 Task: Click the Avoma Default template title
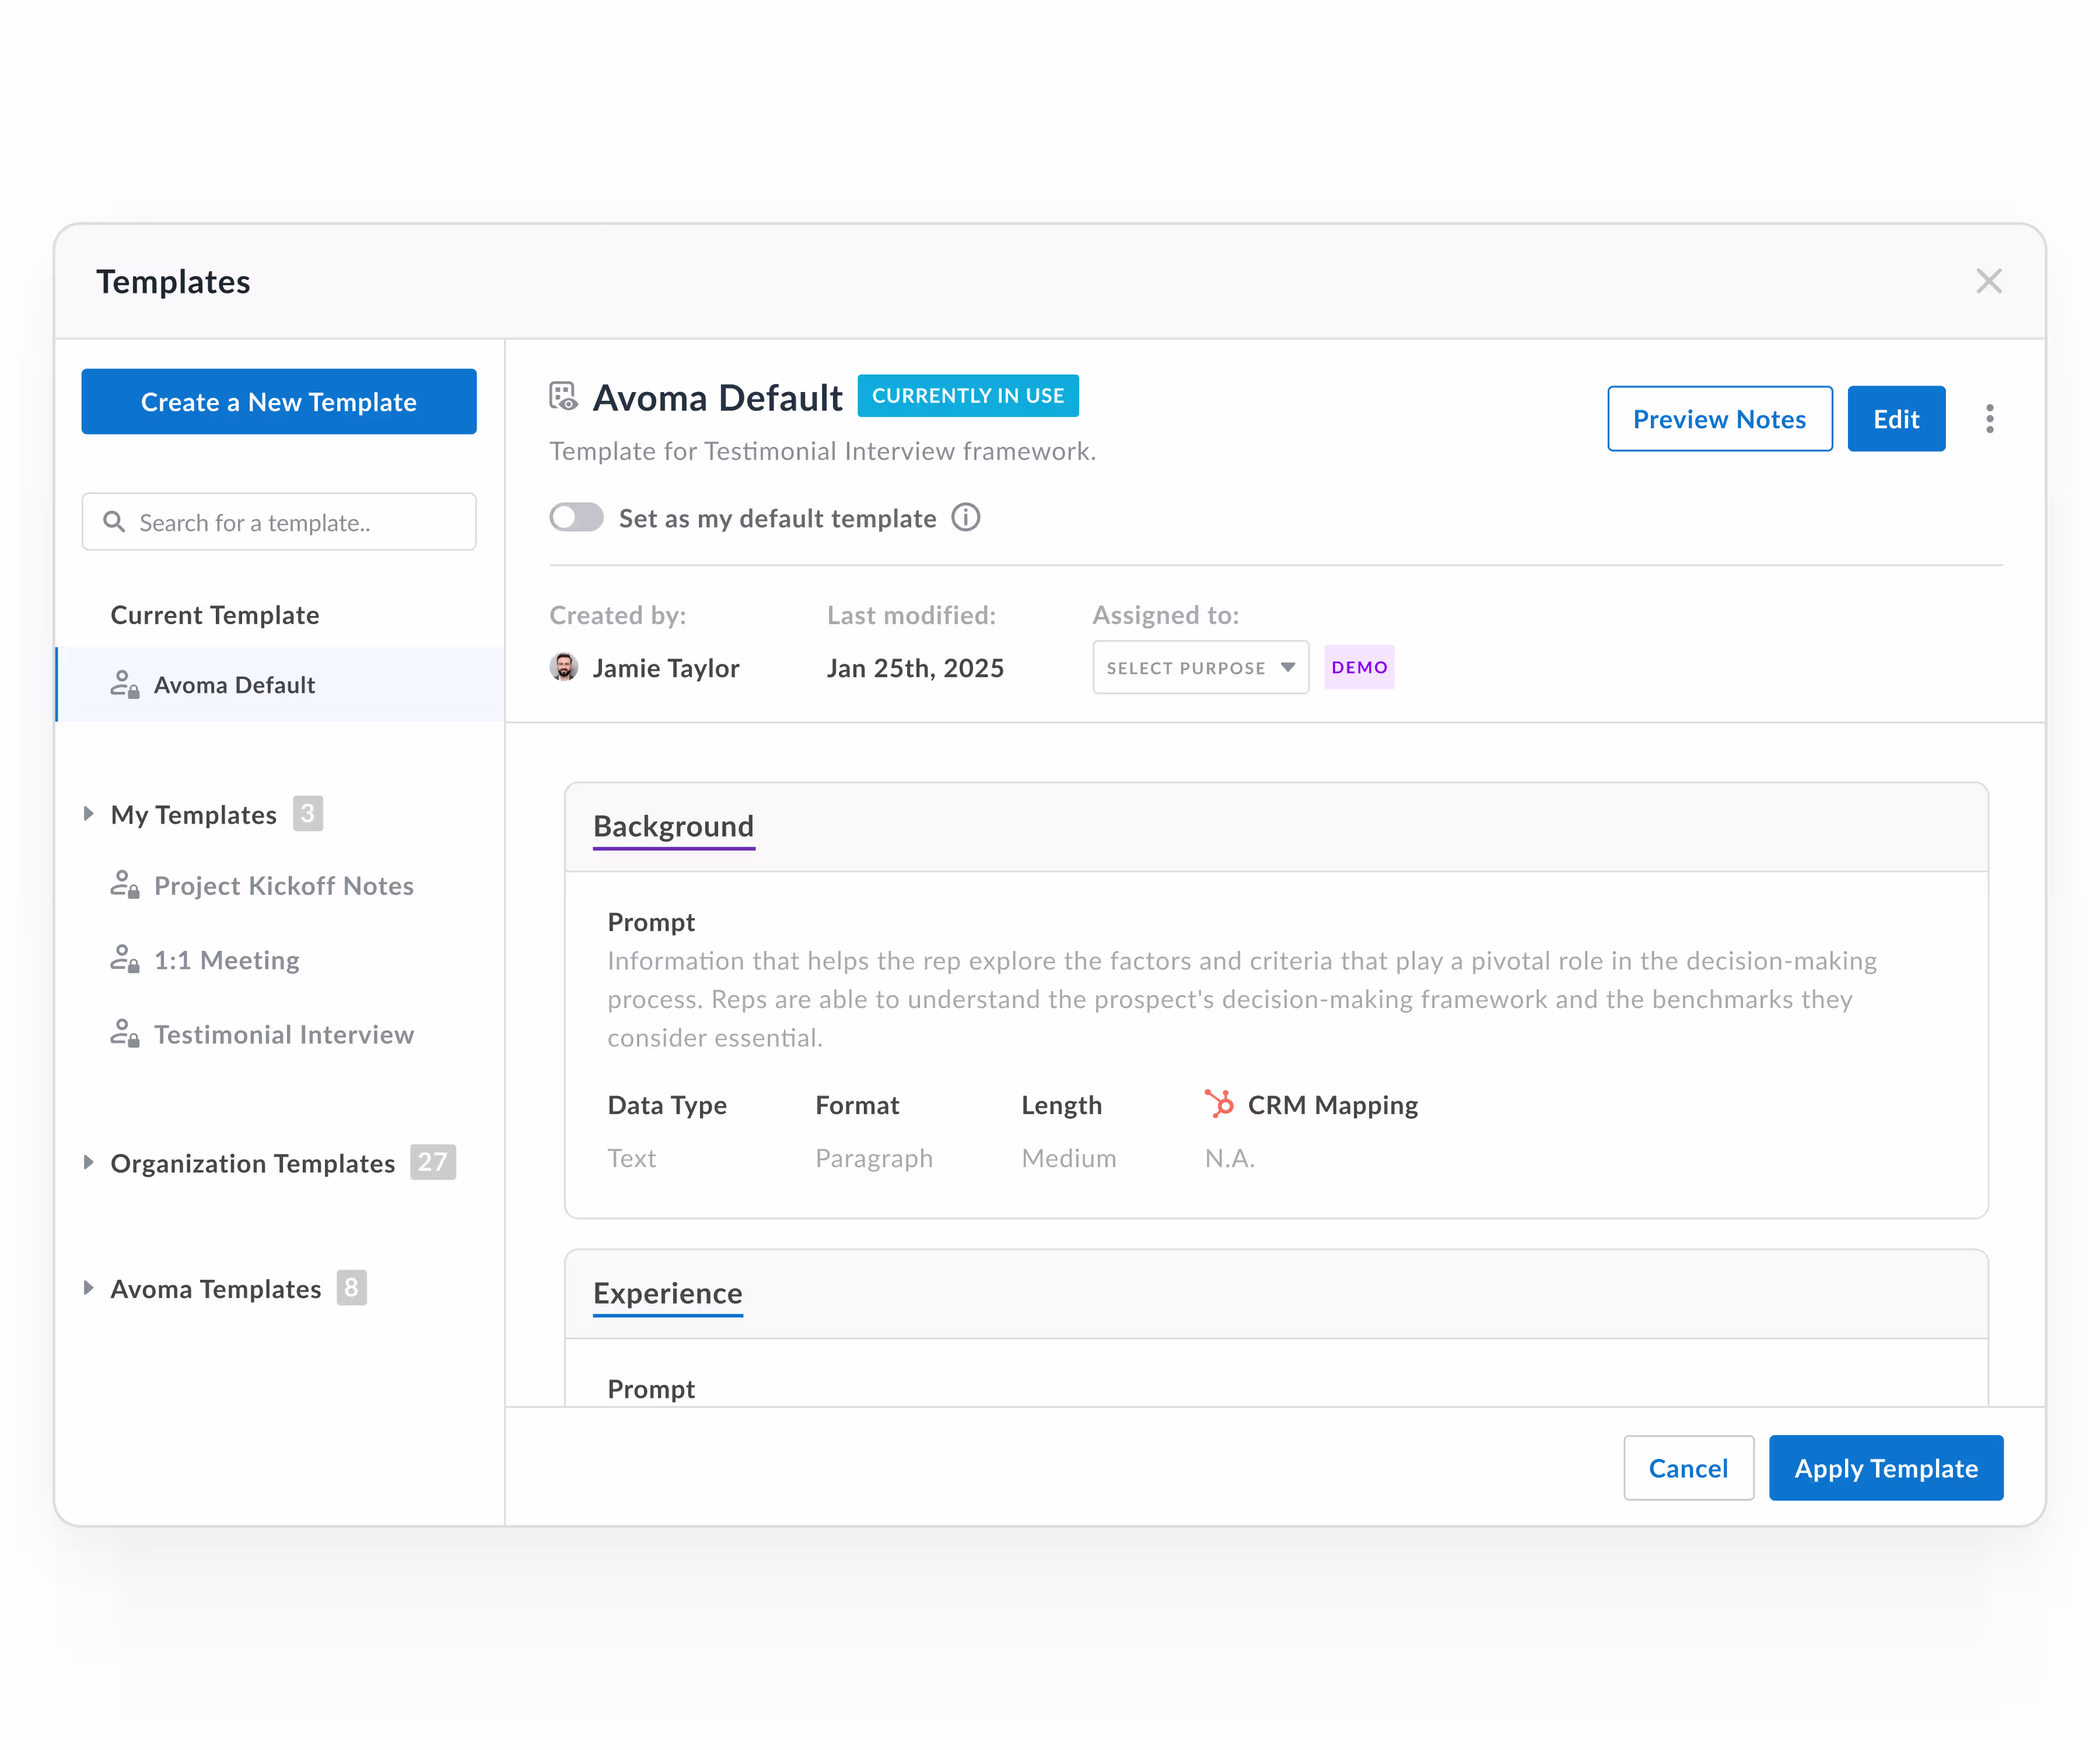(718, 398)
